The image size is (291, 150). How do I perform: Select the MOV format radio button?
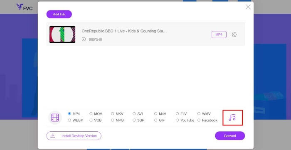[x=91, y=114]
